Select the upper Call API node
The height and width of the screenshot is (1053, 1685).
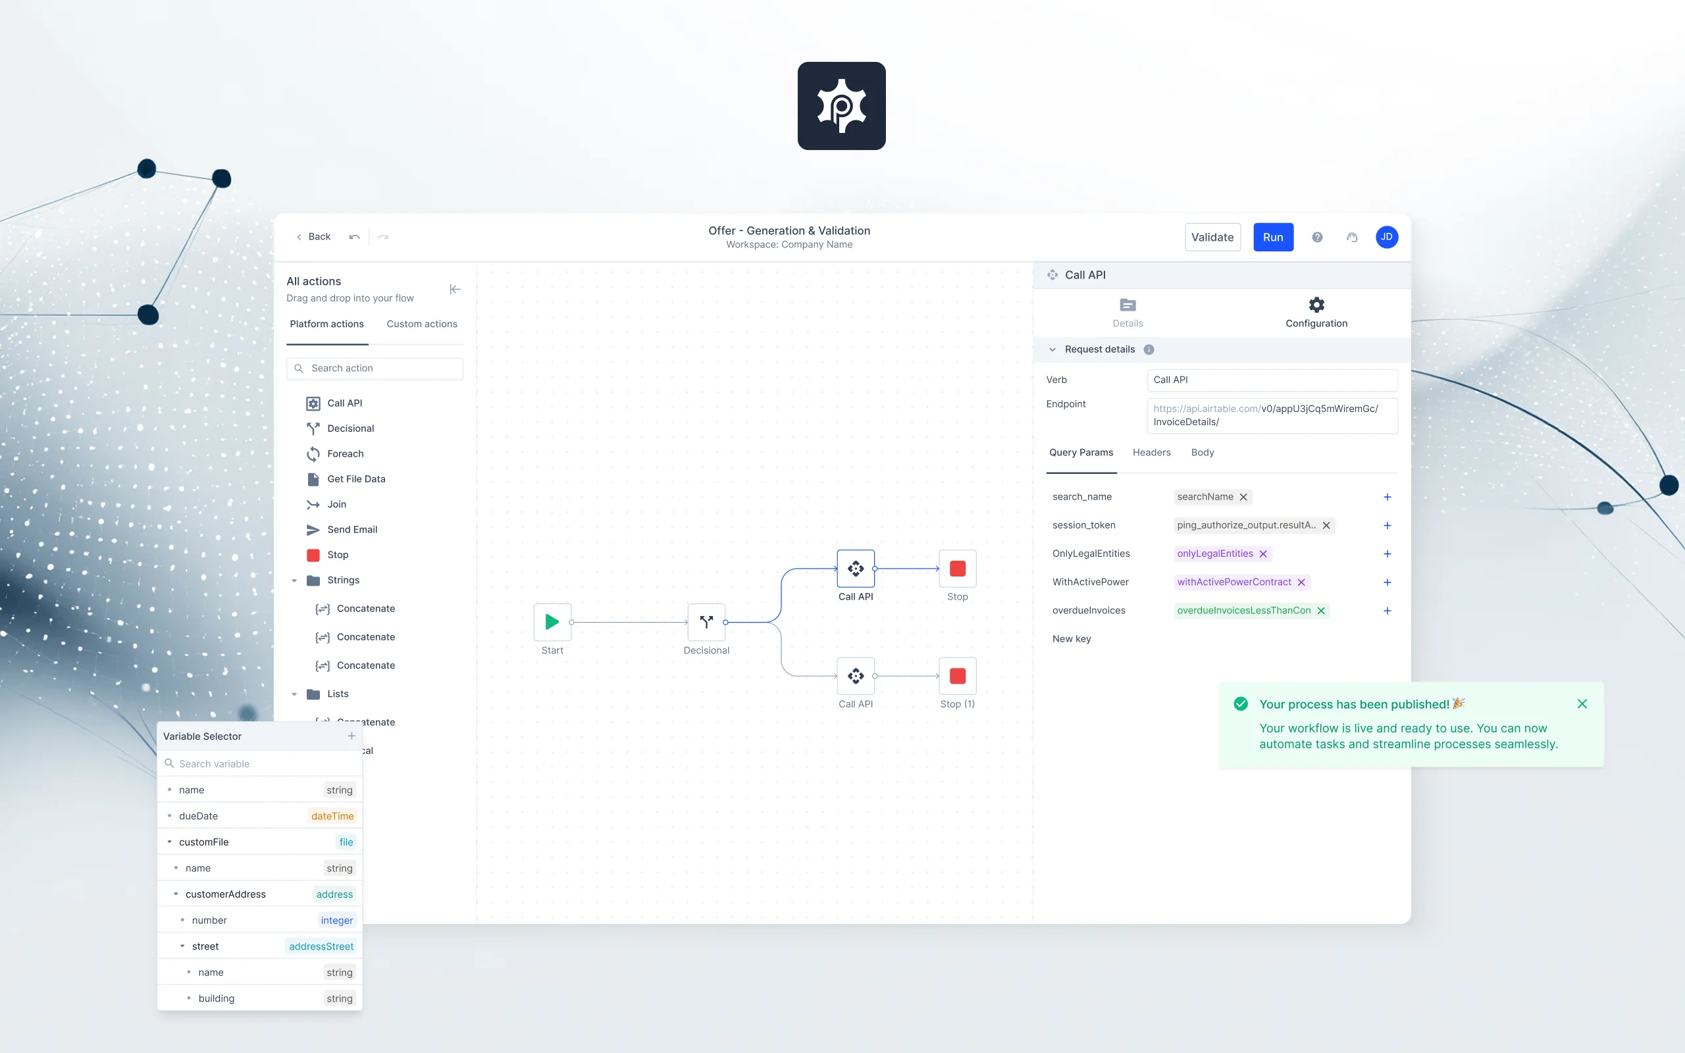click(856, 568)
